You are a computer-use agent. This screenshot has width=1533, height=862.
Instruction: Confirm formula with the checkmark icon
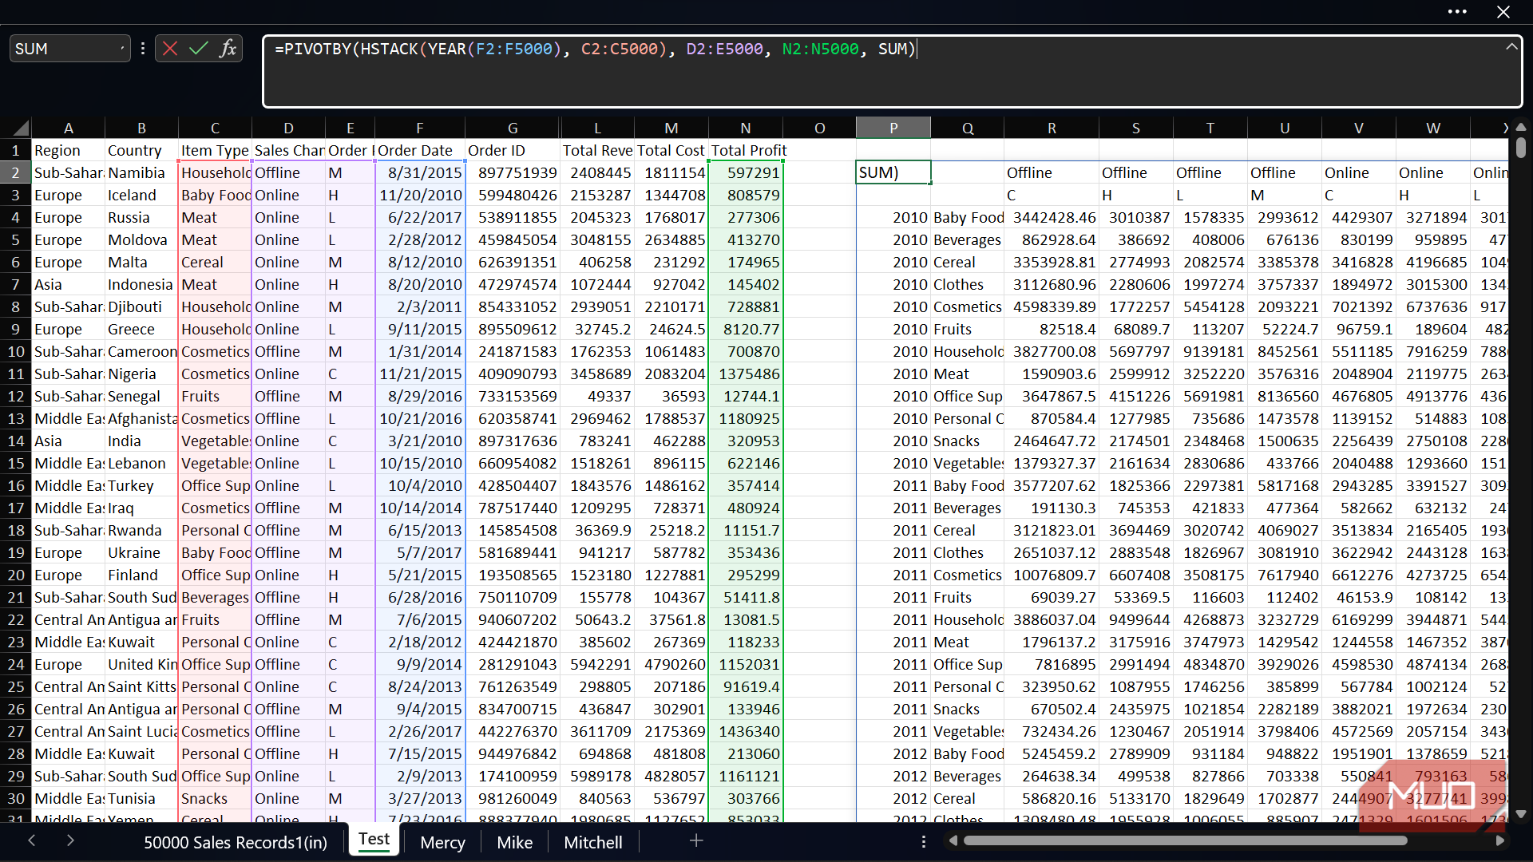[198, 49]
